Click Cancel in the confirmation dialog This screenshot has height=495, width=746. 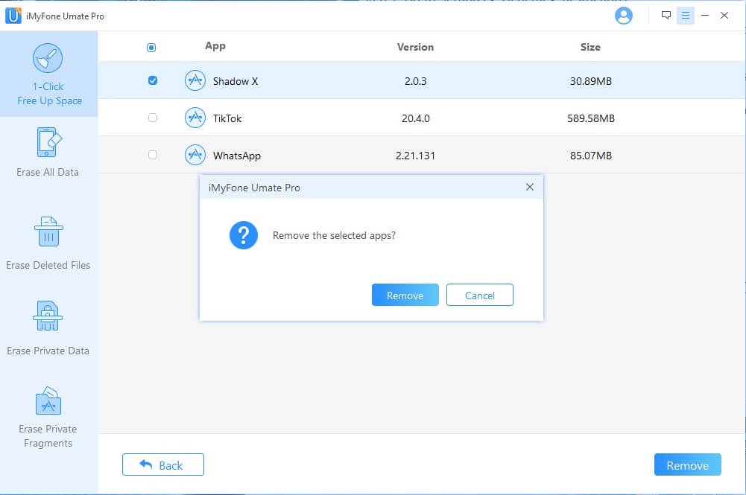click(480, 295)
